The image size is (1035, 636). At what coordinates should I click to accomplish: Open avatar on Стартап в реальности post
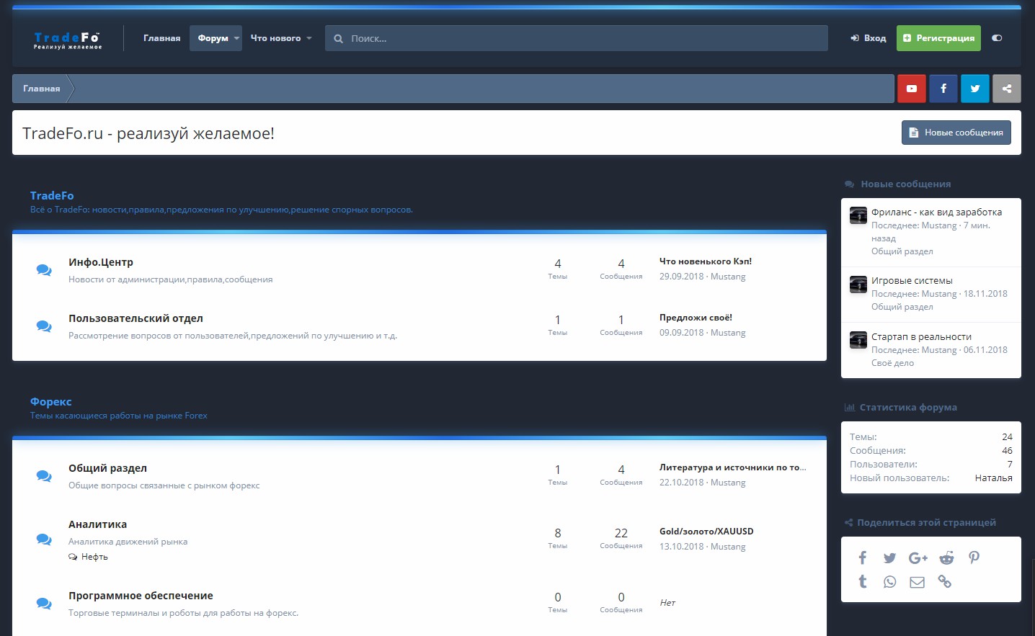[x=858, y=340]
